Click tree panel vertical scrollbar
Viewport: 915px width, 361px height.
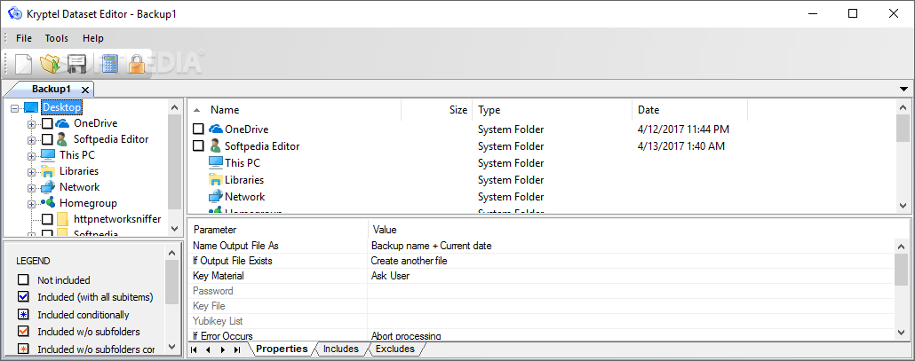[174, 161]
